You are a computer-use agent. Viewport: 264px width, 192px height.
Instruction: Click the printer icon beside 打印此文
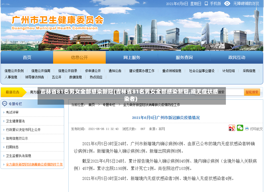[x=247, y=129]
